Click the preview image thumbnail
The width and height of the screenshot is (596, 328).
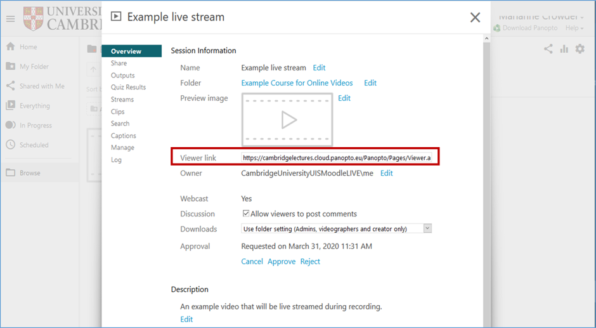(x=287, y=120)
